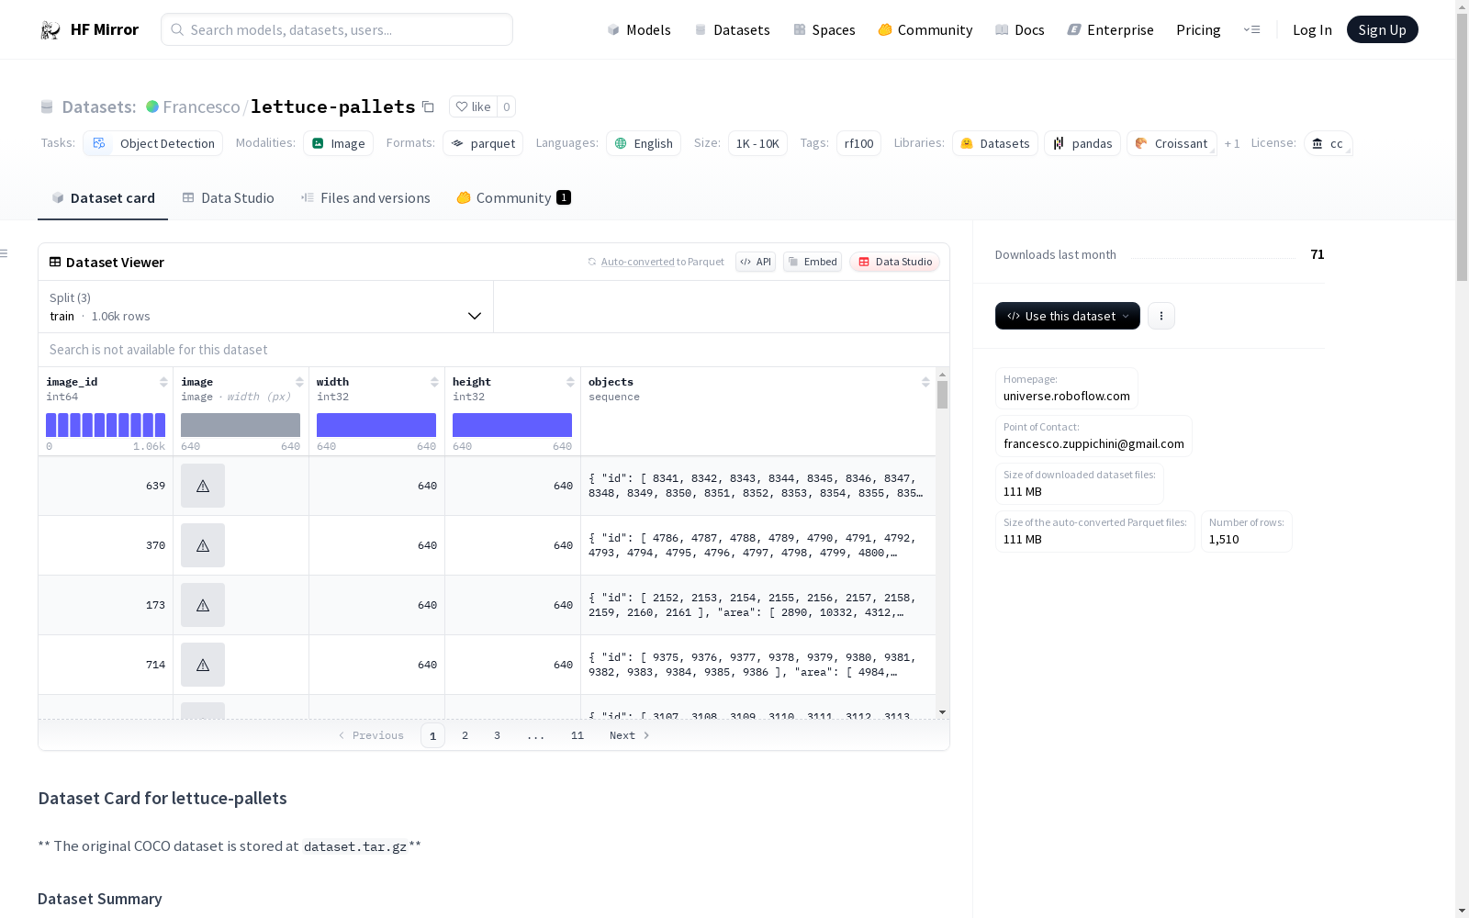Click Next page in the viewer pagination
Screen dimensions: 1469x918
(x=630, y=735)
